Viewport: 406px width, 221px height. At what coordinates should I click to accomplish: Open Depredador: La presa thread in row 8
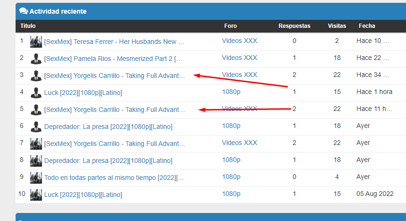click(108, 161)
